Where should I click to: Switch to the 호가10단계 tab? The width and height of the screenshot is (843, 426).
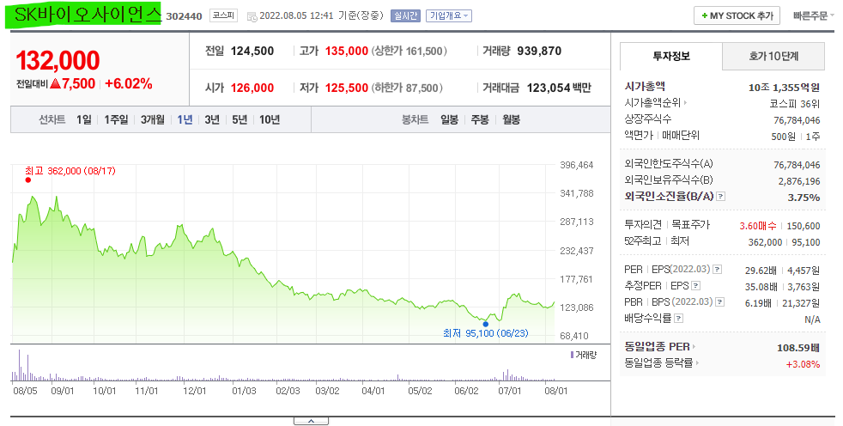[x=773, y=56]
